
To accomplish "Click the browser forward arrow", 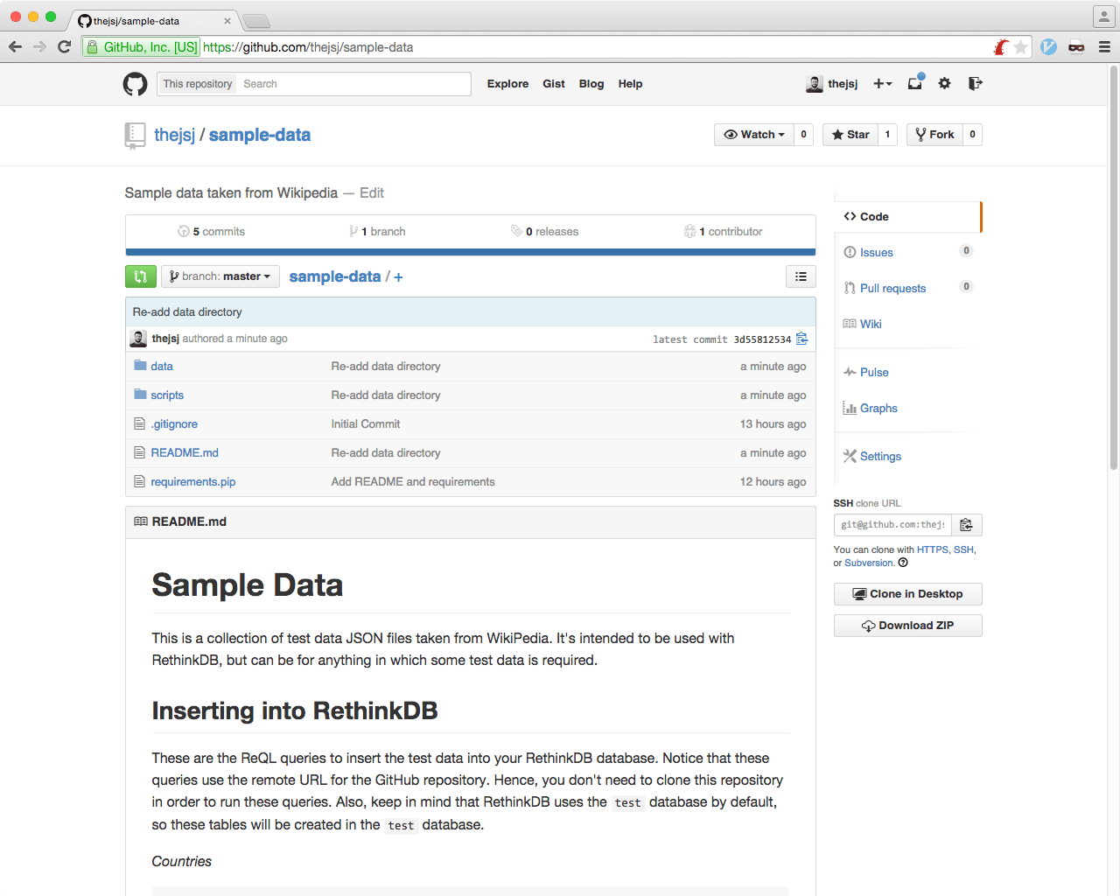I will coord(39,47).
